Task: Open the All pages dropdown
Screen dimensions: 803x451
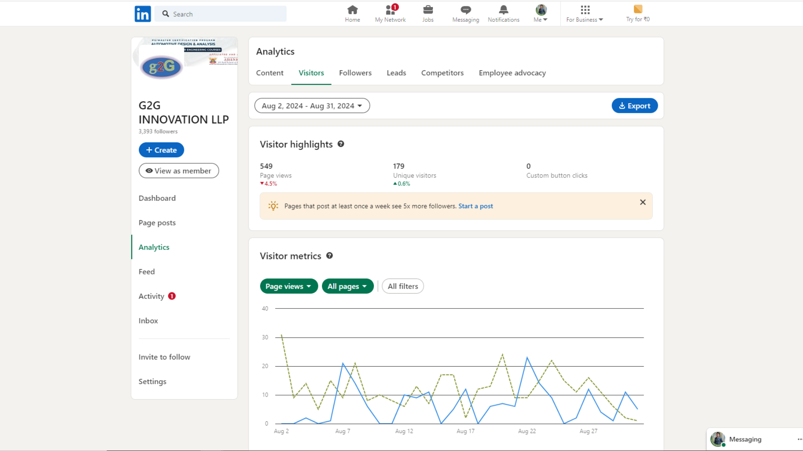Action: pyautogui.click(x=348, y=286)
